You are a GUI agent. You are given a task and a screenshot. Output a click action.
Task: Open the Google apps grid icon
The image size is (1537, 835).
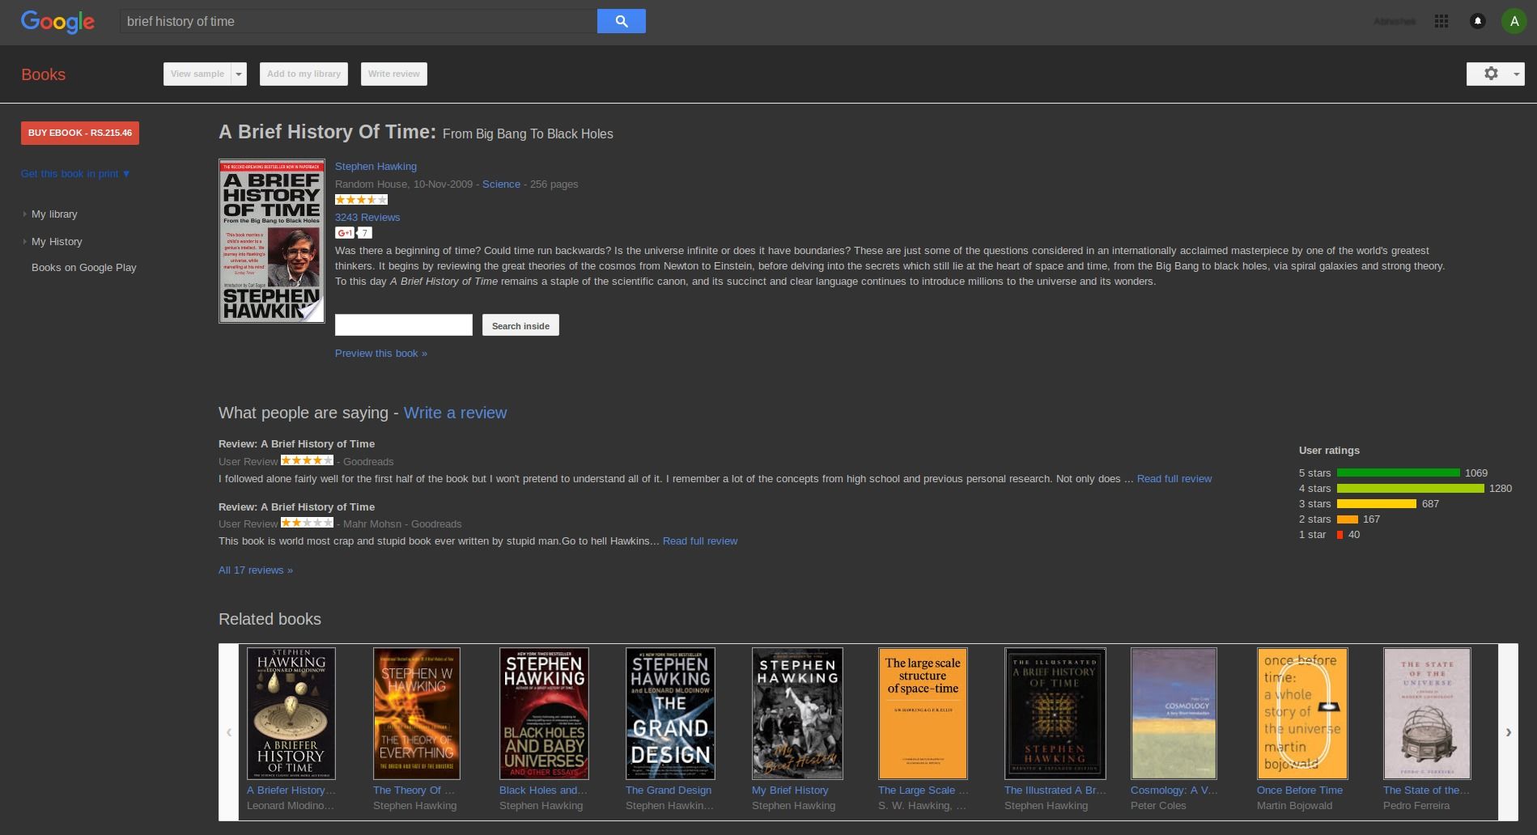1441,21
